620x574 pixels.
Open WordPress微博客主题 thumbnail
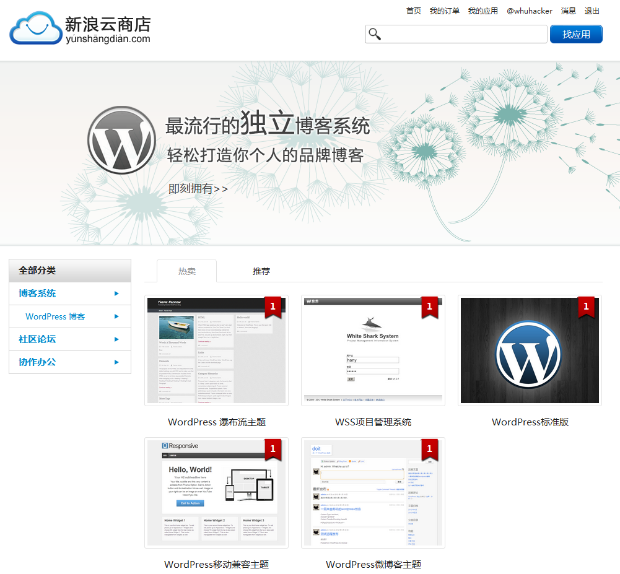tap(373, 492)
